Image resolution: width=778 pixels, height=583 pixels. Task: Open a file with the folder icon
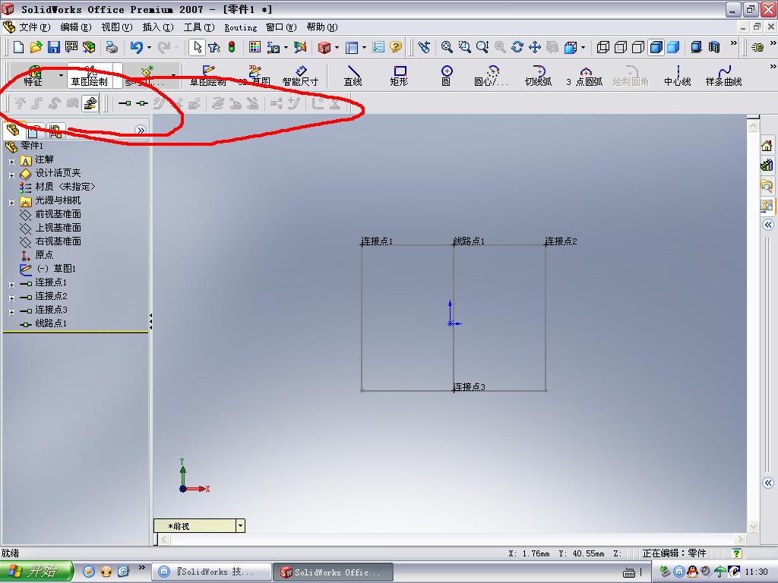(x=36, y=47)
